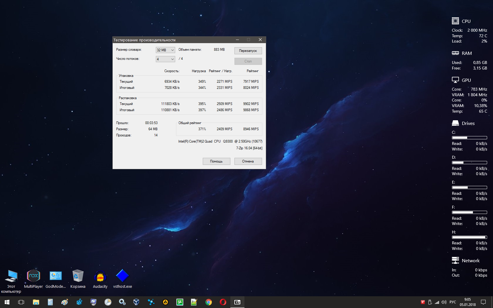Open File Explorer from the taskbar
This screenshot has height=308, width=493.
[x=36, y=302]
